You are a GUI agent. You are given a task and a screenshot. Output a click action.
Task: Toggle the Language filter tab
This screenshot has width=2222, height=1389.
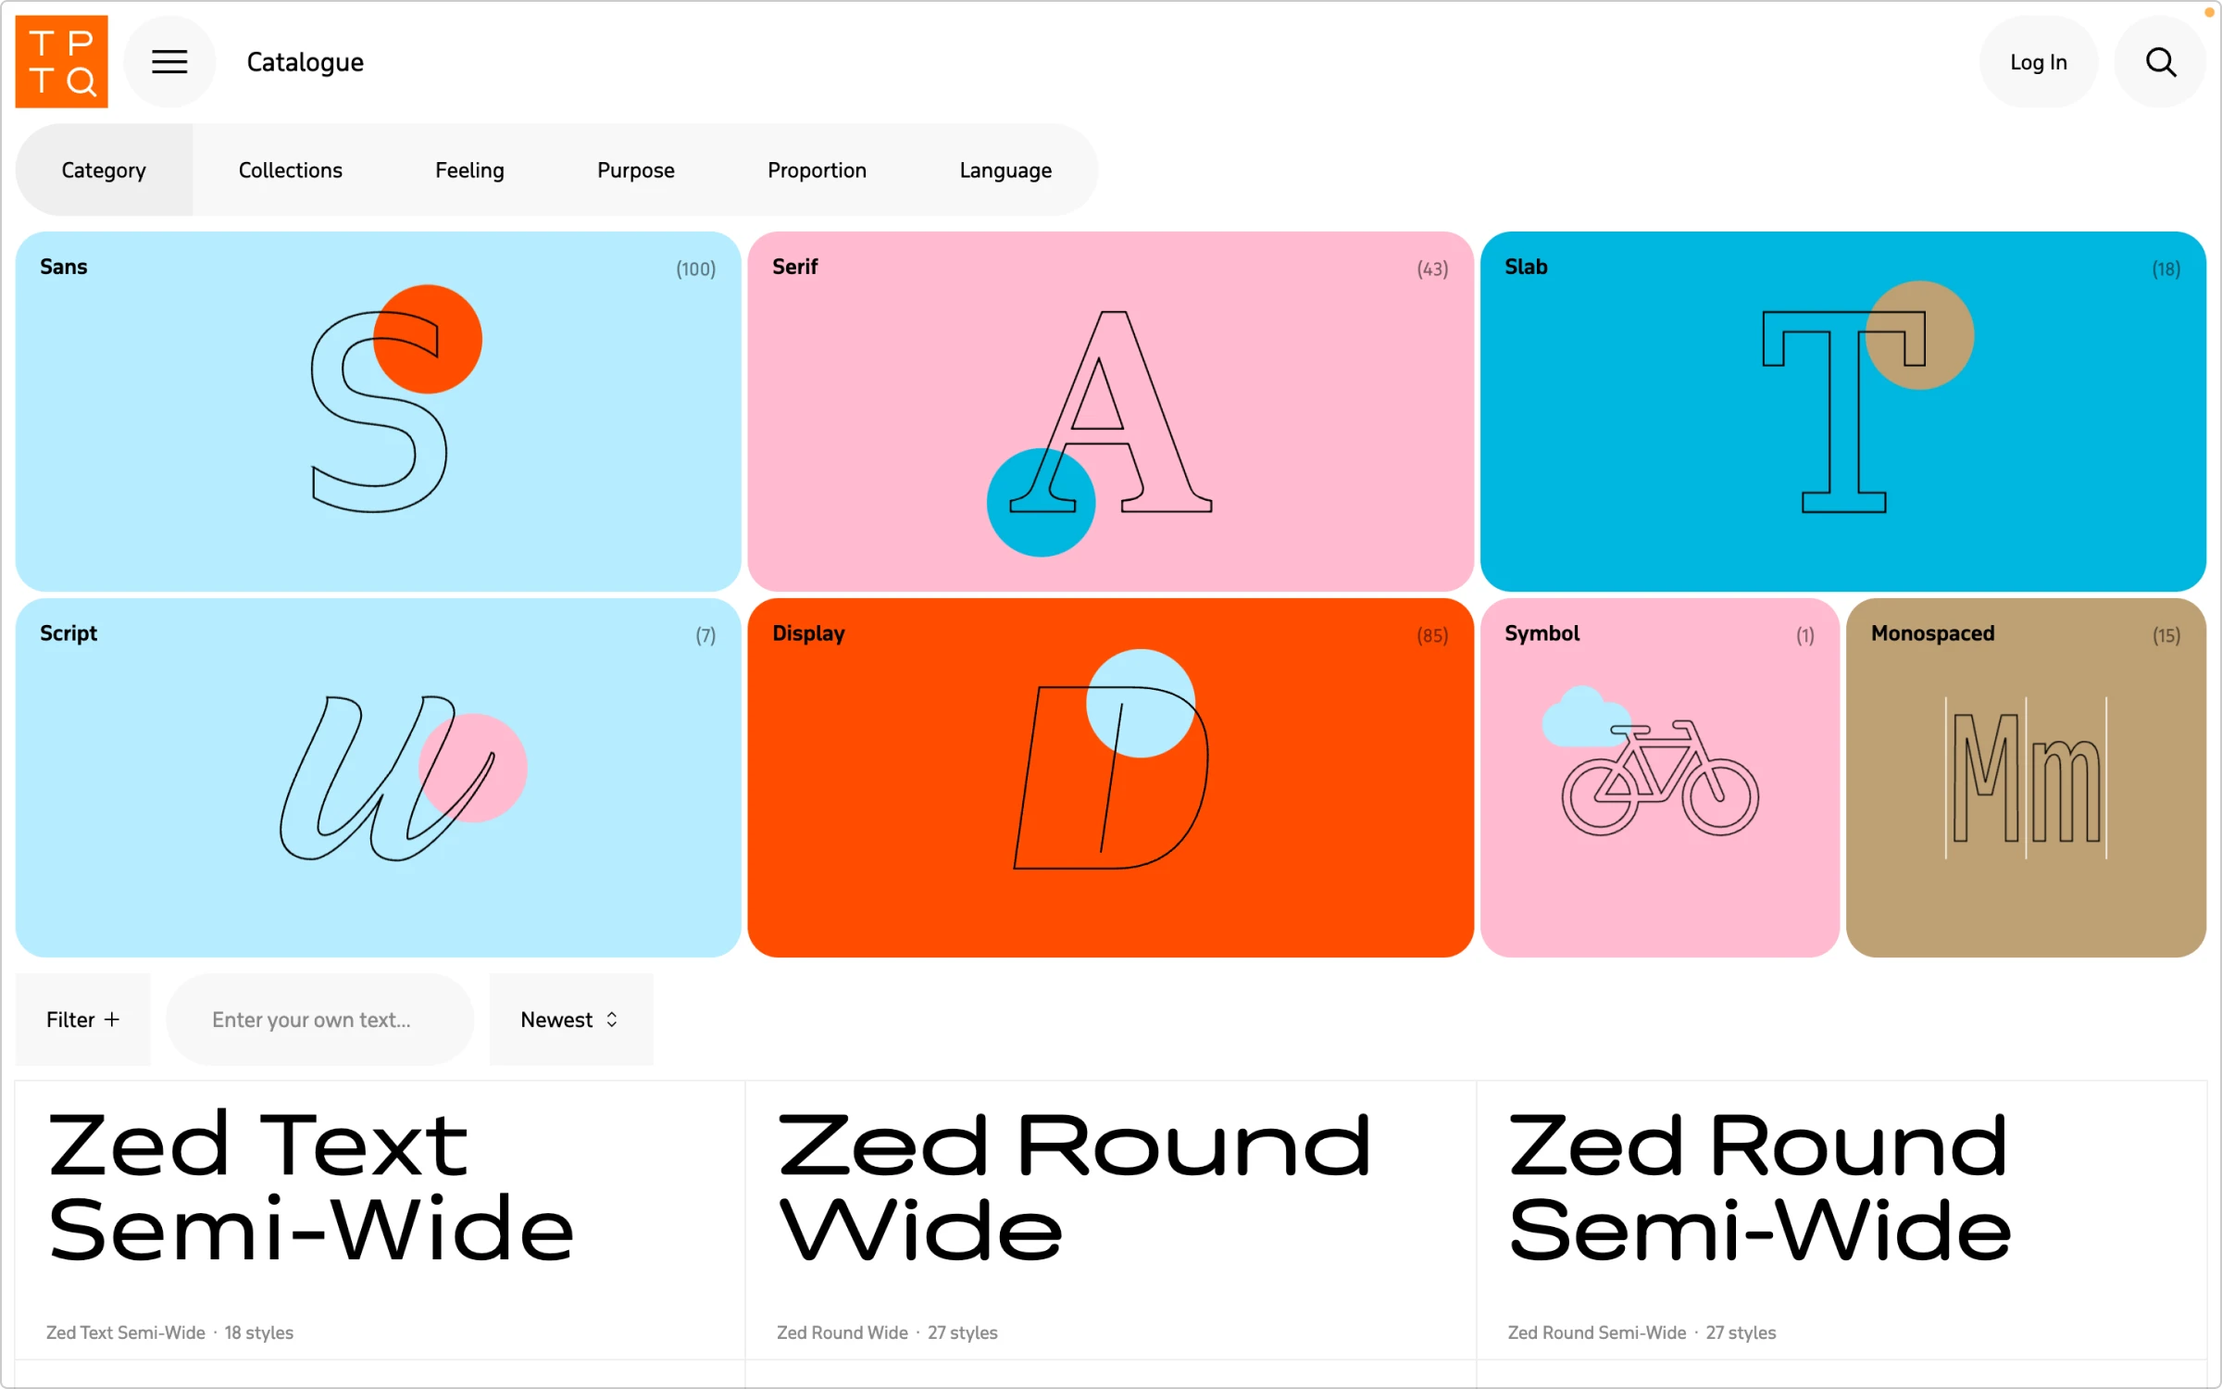[x=1005, y=171]
